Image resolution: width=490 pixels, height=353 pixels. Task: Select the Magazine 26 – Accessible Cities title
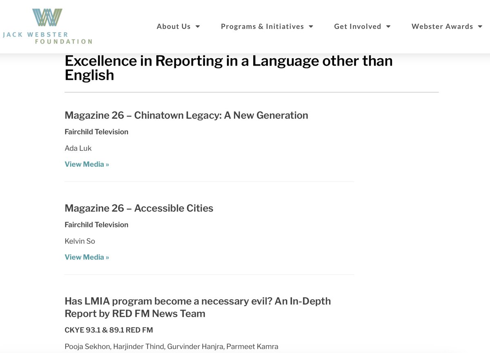tap(139, 208)
